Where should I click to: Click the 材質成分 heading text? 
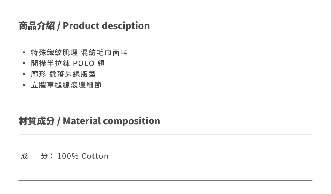[x=37, y=121]
